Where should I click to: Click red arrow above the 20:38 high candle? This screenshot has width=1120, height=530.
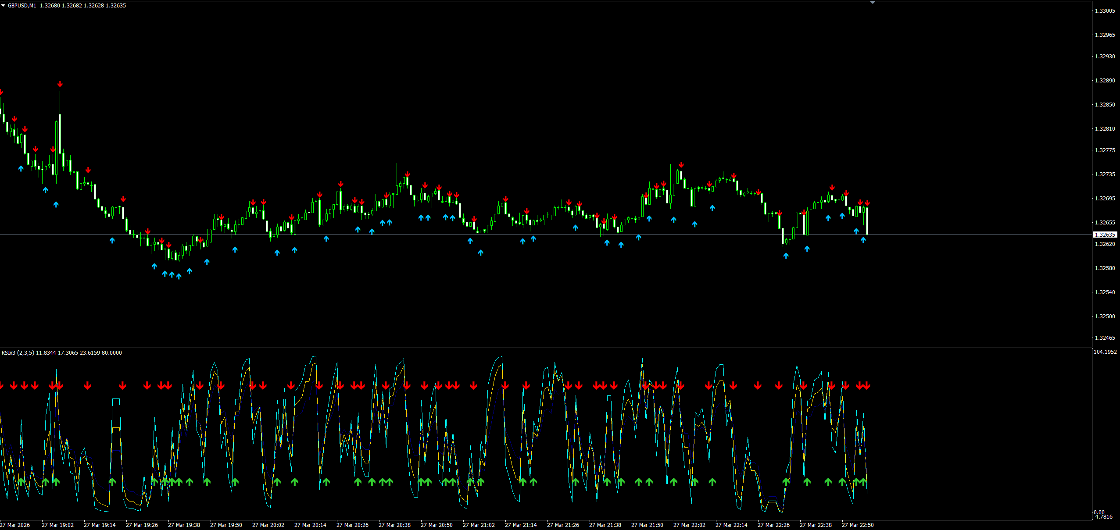[407, 174]
